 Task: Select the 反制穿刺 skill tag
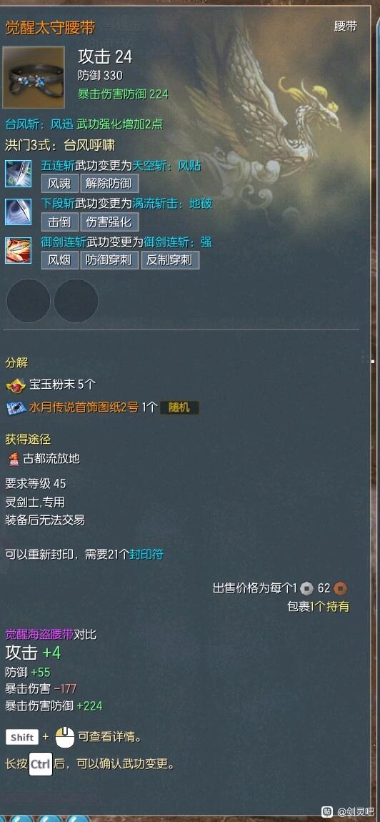(x=170, y=260)
